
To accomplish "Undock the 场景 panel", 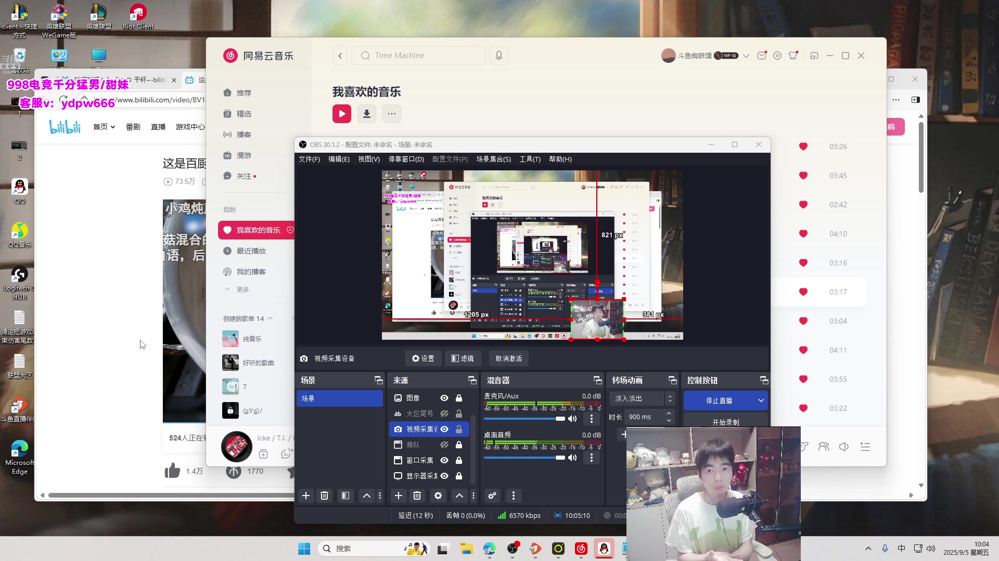I will [x=379, y=380].
